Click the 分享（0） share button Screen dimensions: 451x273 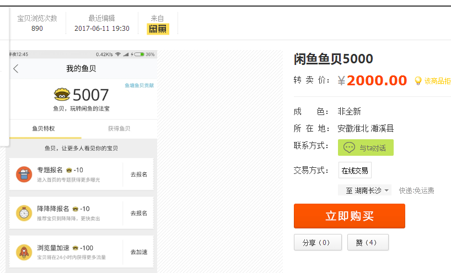[x=318, y=242]
